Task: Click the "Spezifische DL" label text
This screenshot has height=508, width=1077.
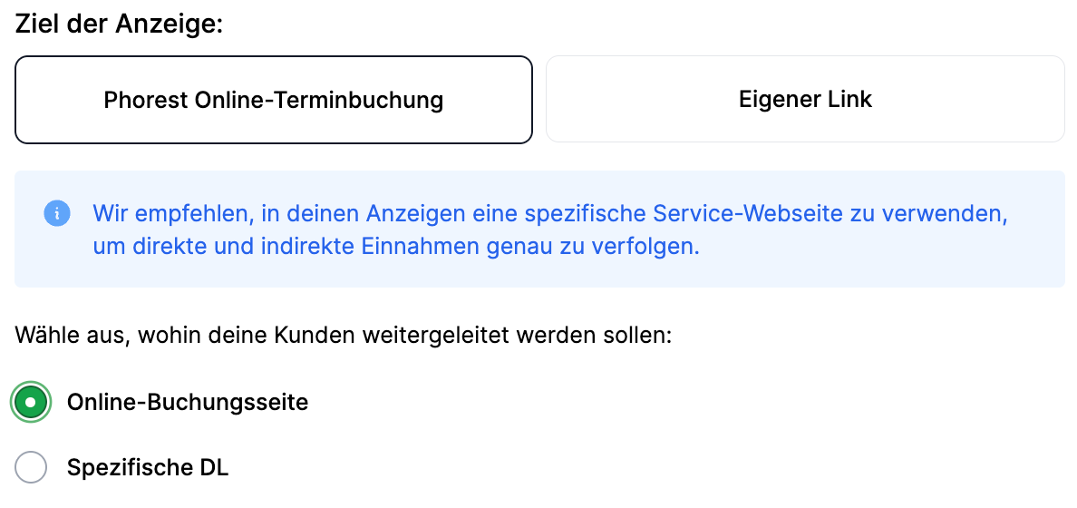Action: tap(148, 467)
